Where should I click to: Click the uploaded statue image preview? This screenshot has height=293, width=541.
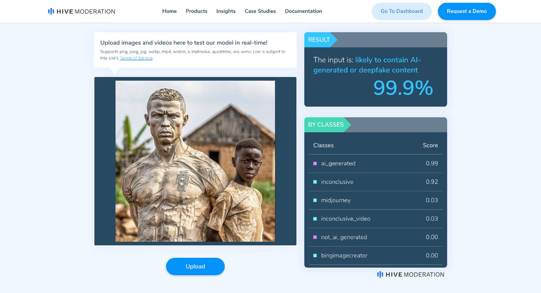(x=195, y=161)
